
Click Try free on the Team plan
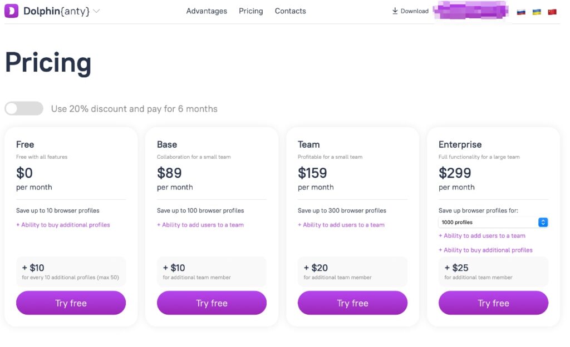pyautogui.click(x=352, y=303)
